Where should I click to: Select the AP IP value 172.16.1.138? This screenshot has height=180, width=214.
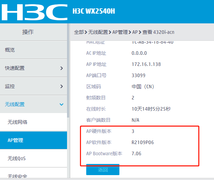pos(146,64)
